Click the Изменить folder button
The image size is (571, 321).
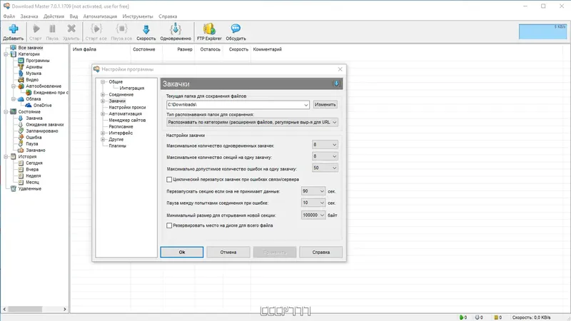(x=325, y=105)
